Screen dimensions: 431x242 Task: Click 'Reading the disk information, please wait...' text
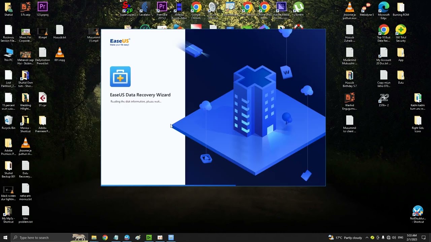point(136,102)
